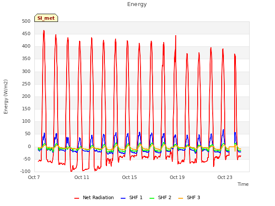Click the 100 y-axis tick label
The width and height of the screenshot is (275, 206).
[26, 121]
